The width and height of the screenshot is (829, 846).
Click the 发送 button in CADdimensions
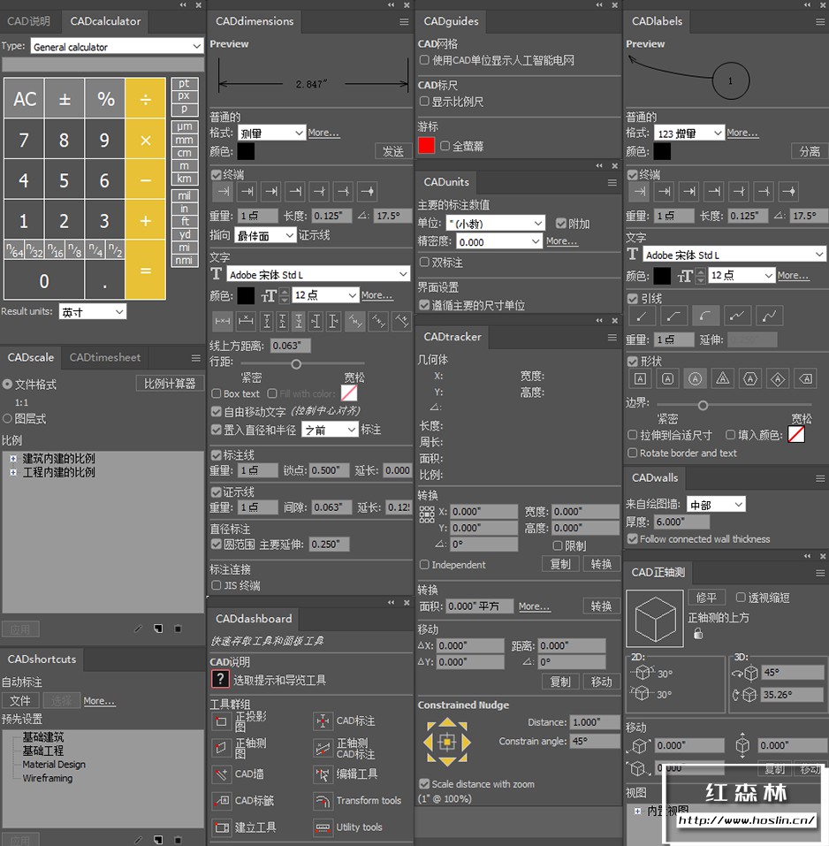point(392,152)
